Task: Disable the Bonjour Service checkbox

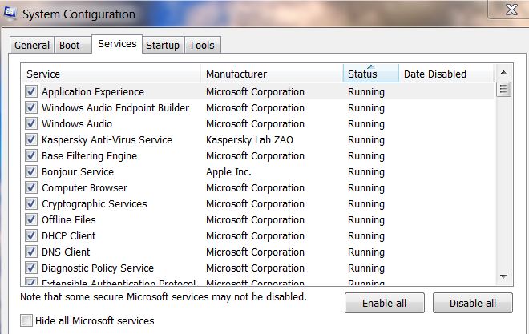Action: (x=31, y=172)
